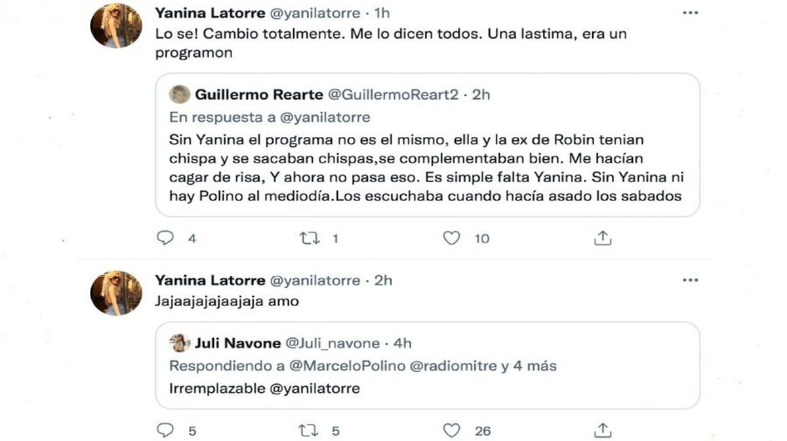This screenshot has height=441, width=787.
Task: Share Guillermo Rearte's tweet
Action: [x=602, y=239]
